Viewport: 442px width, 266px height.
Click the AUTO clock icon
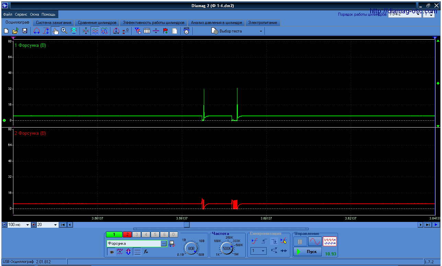point(186,31)
